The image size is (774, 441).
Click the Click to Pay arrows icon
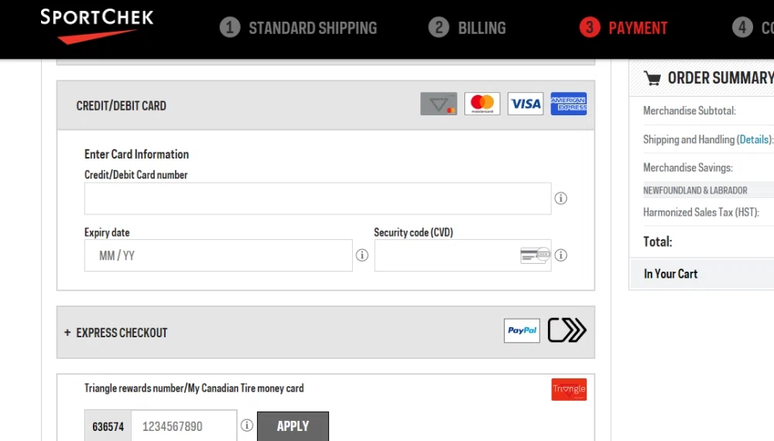567,330
